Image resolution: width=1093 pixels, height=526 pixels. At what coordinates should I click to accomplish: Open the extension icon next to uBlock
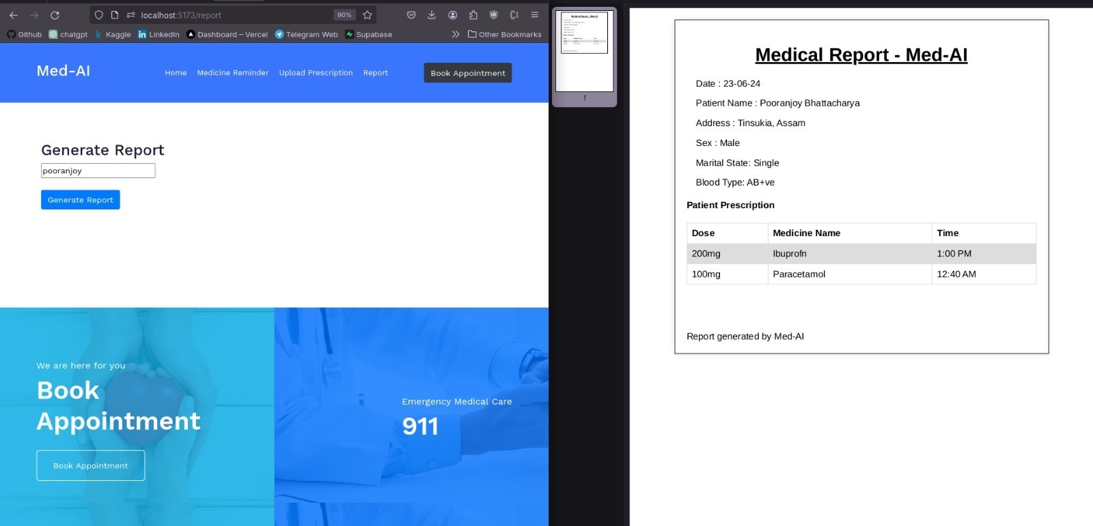pyautogui.click(x=514, y=15)
